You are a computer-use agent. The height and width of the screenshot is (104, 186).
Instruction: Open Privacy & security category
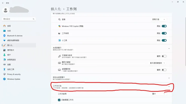pyautogui.click(x=19, y=74)
